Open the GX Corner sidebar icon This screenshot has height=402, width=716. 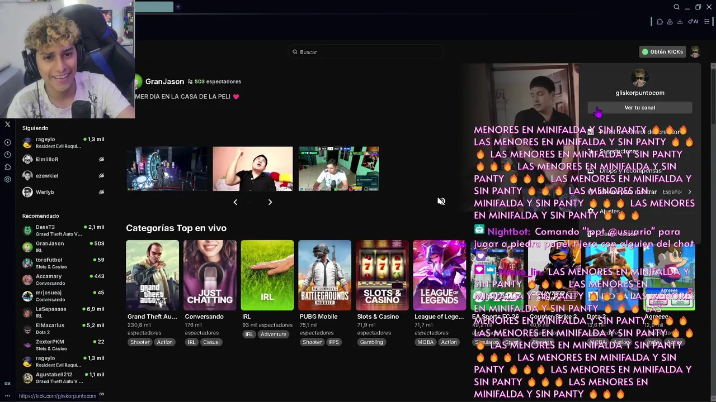tap(7, 384)
